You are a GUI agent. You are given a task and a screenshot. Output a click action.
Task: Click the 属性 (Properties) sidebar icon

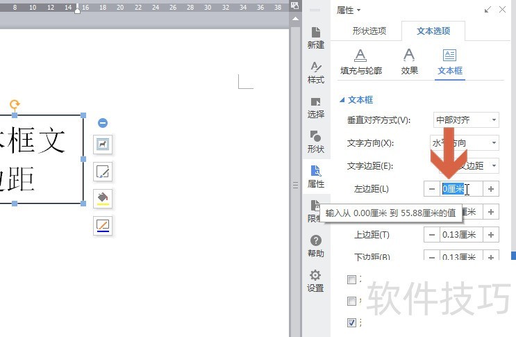click(x=315, y=176)
